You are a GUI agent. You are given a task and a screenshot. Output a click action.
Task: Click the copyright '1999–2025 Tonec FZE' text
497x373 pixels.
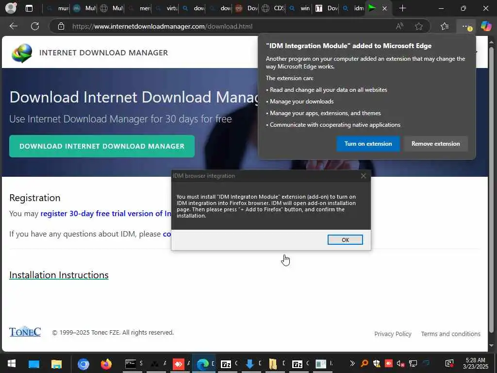113,332
